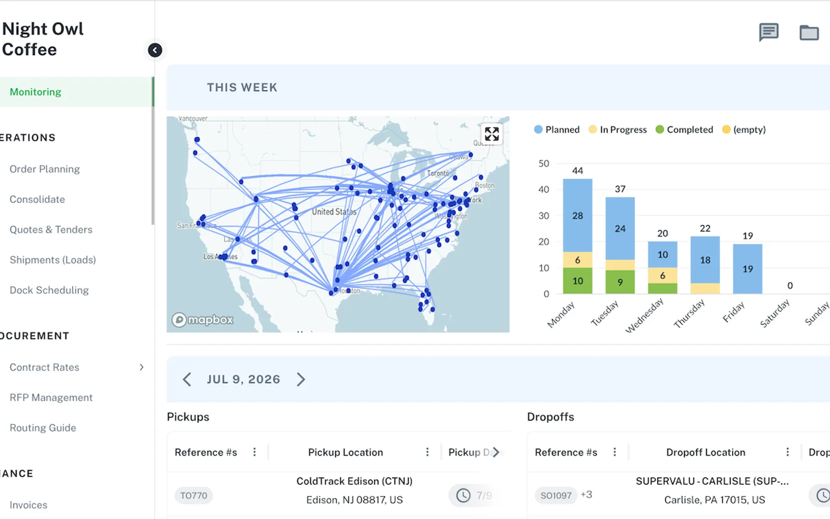Go to previous day before Jul 9
The image size is (830, 519).
tap(187, 379)
